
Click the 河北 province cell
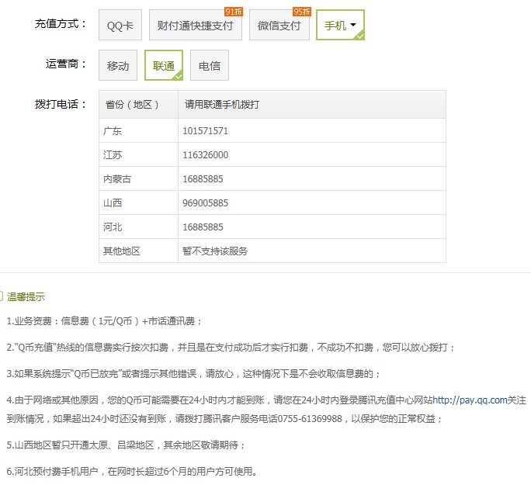[x=138, y=227]
